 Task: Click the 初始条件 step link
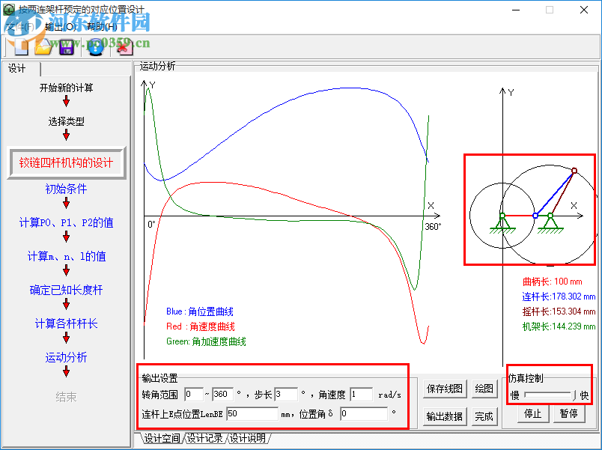67,189
